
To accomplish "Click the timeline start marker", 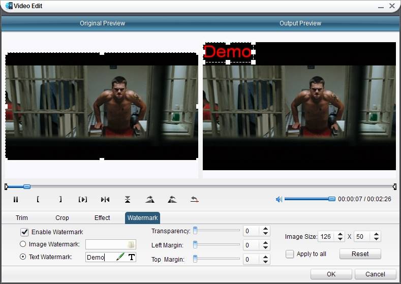I will point(6,186).
